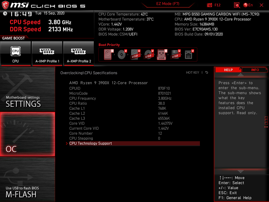Open the SETTINGS motherboard settings section
The height and width of the screenshot is (202, 269).
pos(27,89)
